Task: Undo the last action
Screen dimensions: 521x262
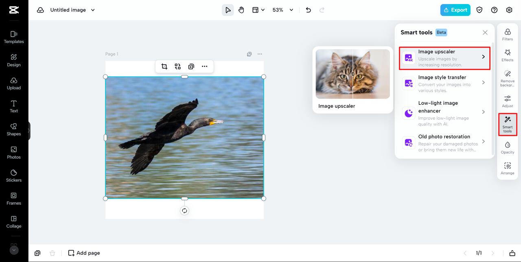Action: pos(309,10)
